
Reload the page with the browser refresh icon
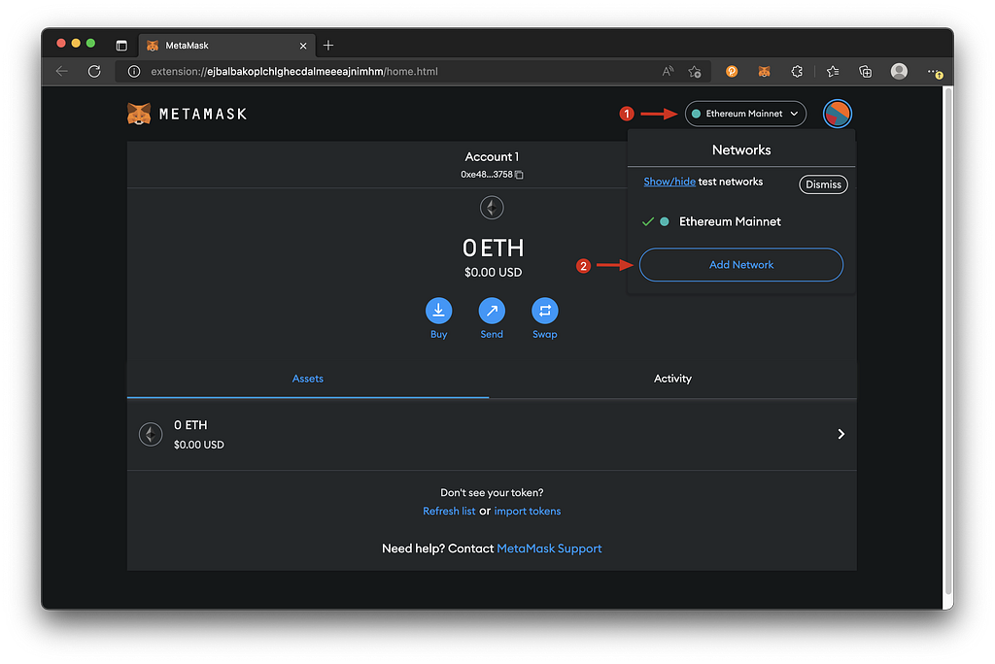(94, 71)
